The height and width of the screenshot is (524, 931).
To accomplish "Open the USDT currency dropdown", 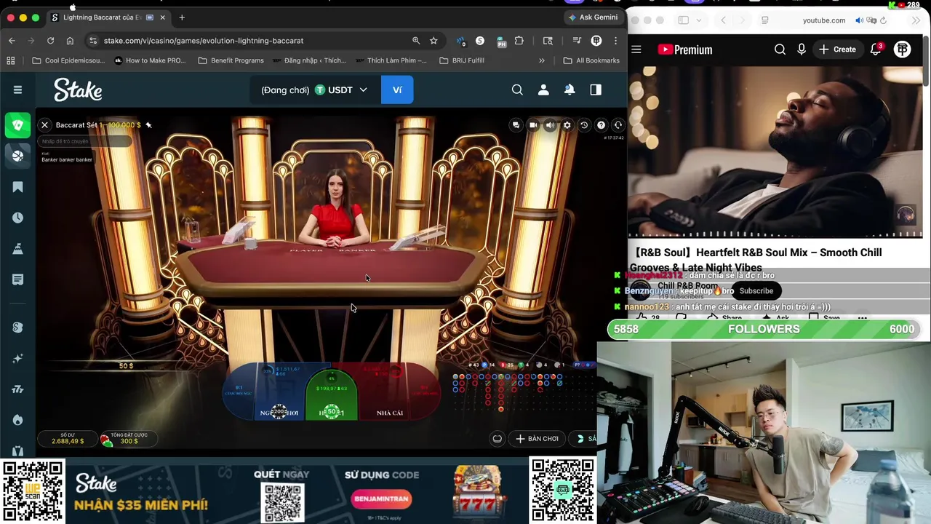I will pos(314,90).
